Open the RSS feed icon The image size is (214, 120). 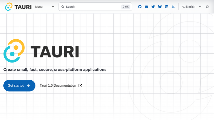(x=173, y=7)
